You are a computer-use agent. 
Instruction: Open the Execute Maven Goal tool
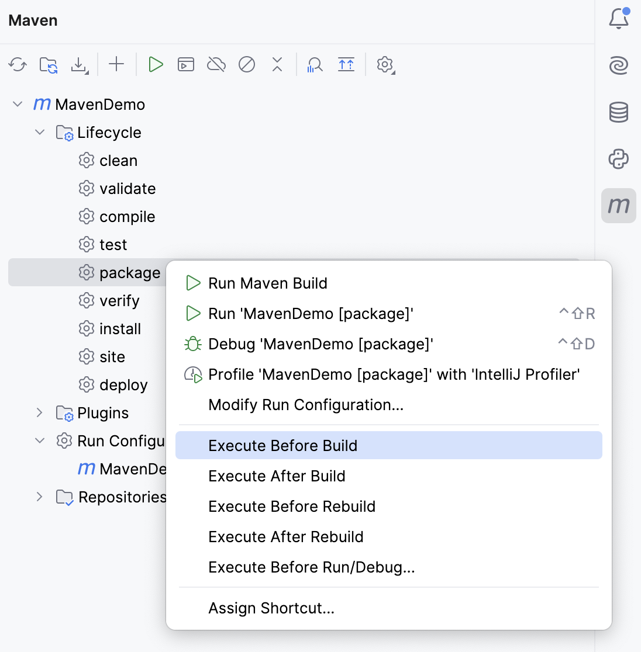[x=185, y=64]
